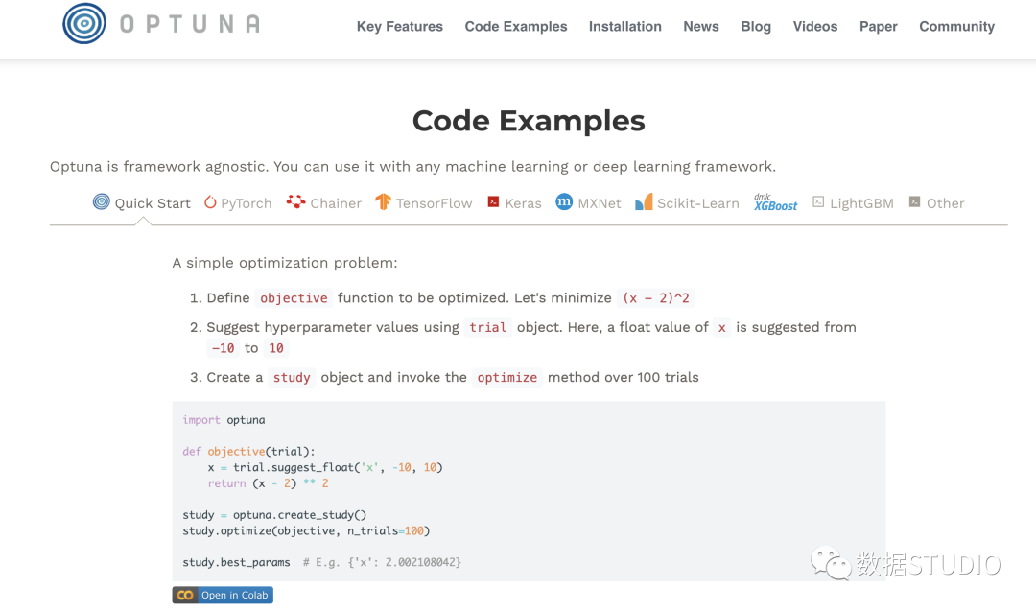The width and height of the screenshot is (1036, 611).
Task: Click the trial.suggest_float code line
Action: point(325,468)
